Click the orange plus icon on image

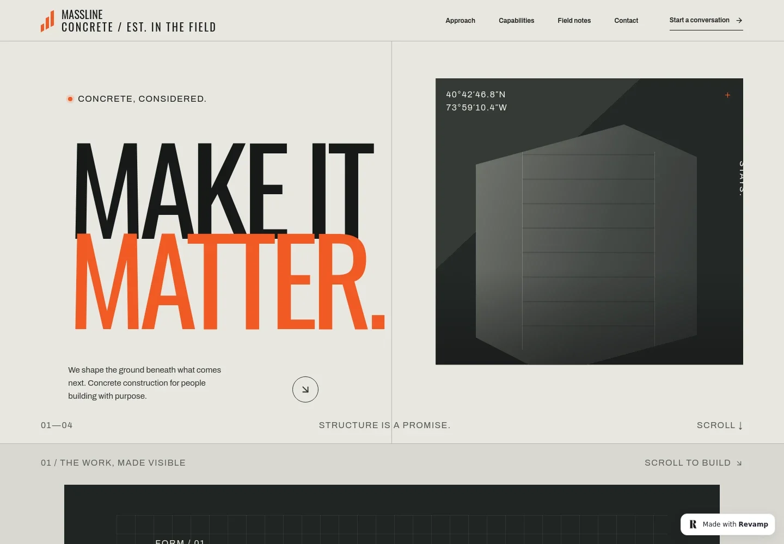tap(727, 95)
